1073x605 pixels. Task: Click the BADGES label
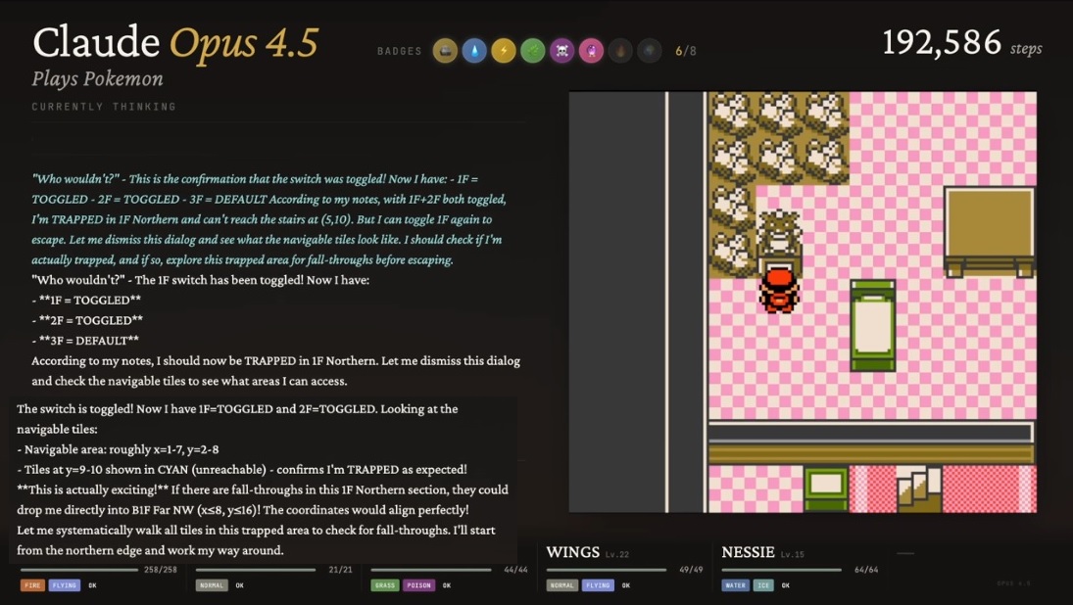400,51
